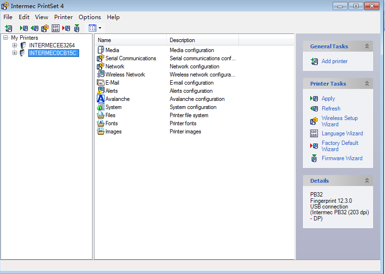385x274 pixels.
Task: Launch Factory Default Wizard toolbar icon
Action: [66, 28]
